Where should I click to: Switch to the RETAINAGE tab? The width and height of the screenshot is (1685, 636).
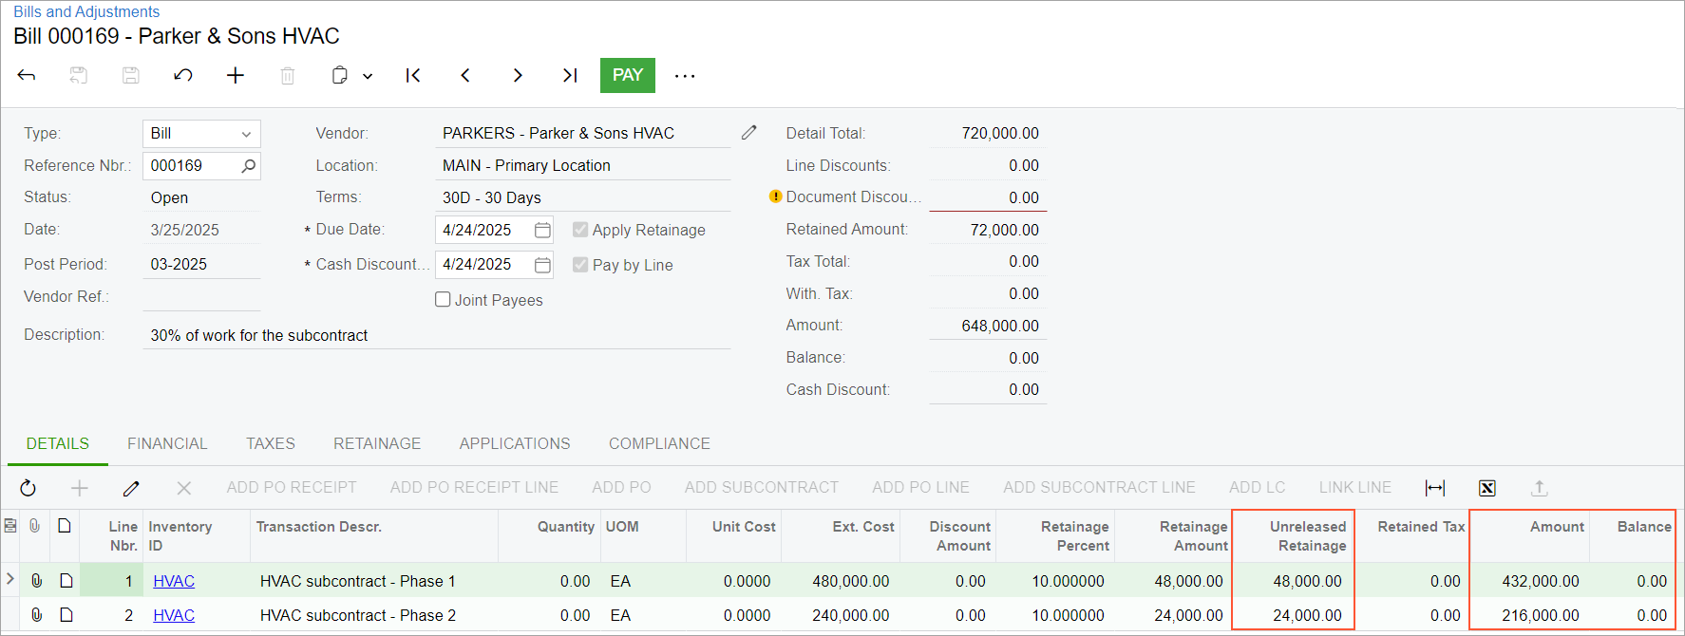click(x=377, y=443)
